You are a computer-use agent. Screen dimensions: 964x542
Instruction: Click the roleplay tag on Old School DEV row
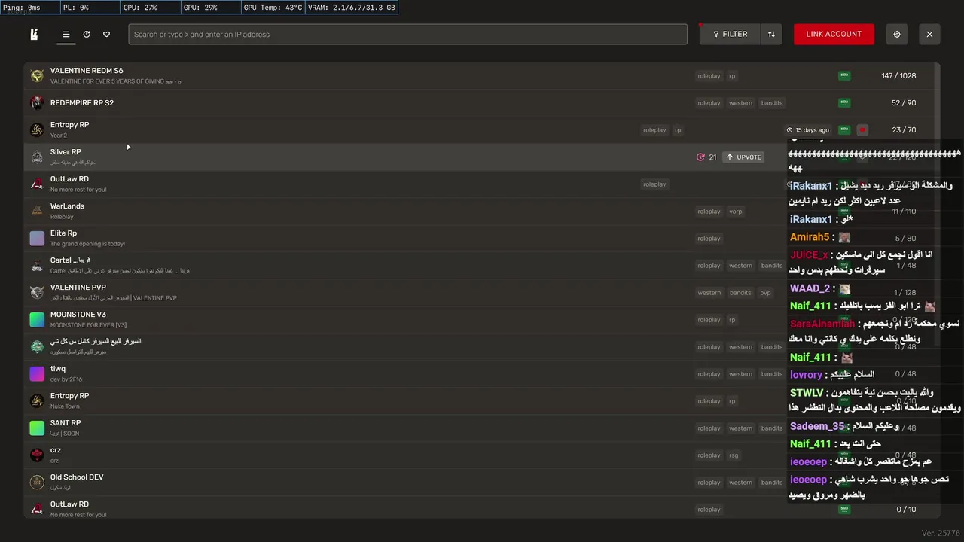[x=709, y=483]
